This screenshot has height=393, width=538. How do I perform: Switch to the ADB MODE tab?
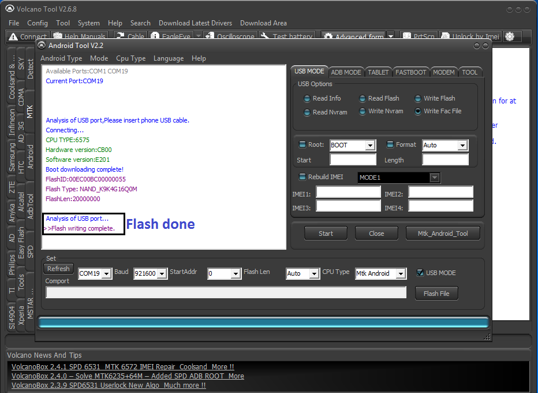click(x=346, y=72)
